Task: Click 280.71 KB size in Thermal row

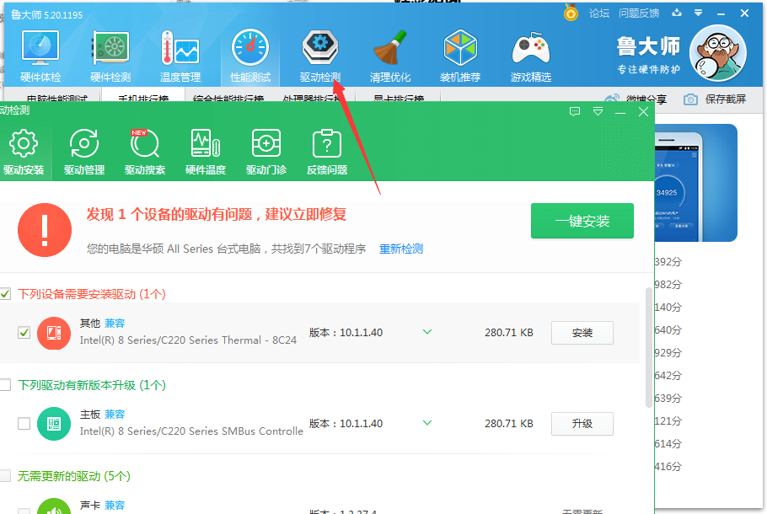Action: 509,333
